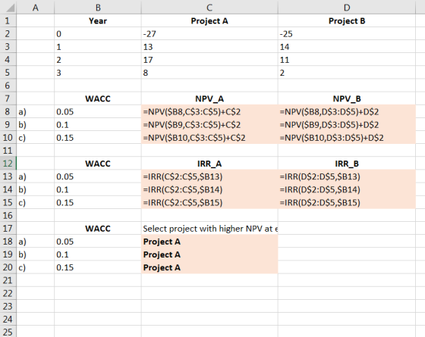The width and height of the screenshot is (425, 337).
Task: Select formula =IRR(C$2:C$5,$B13)
Action: (x=209, y=176)
